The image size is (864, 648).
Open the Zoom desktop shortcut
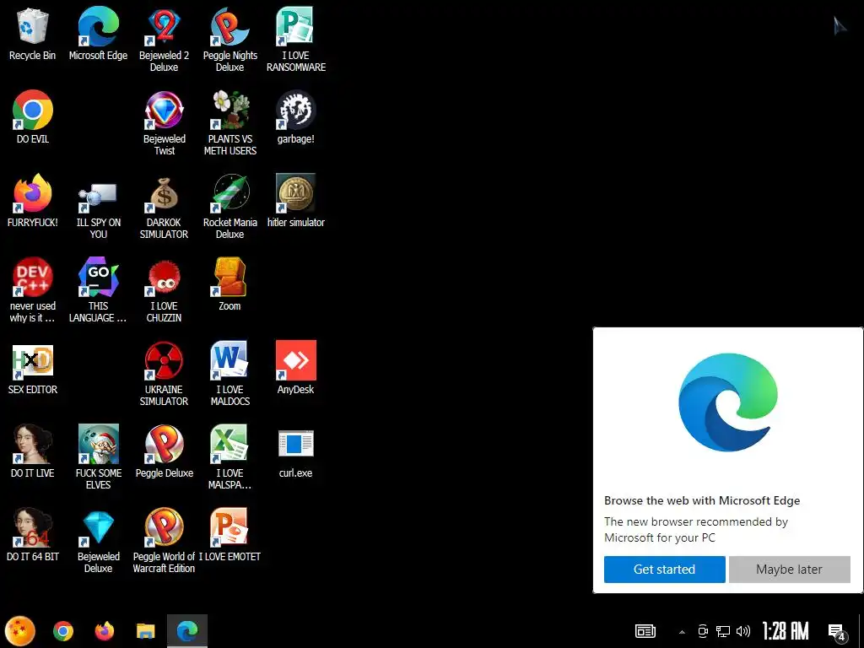(x=229, y=284)
